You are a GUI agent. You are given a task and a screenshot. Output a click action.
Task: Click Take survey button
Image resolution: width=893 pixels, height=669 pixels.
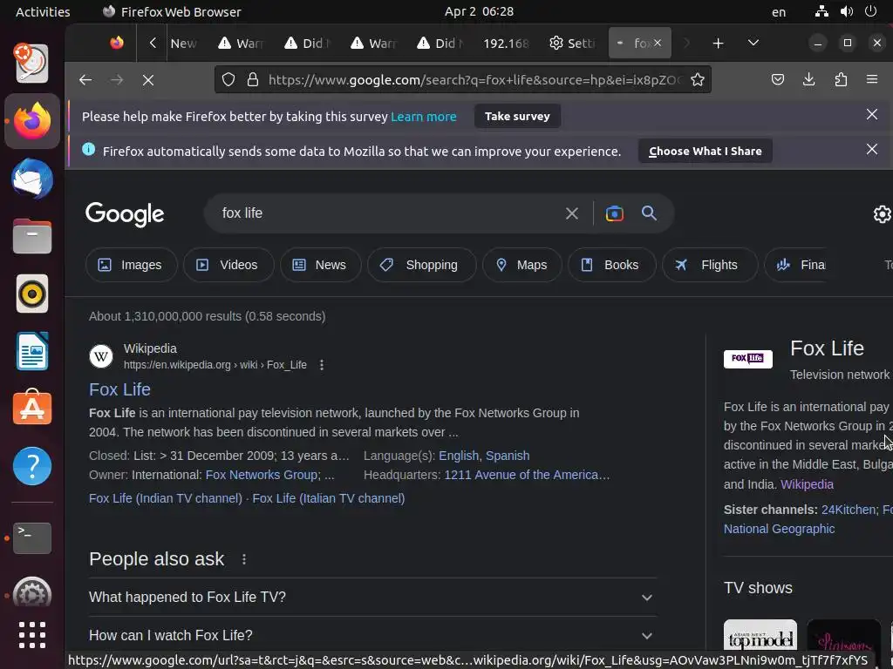[x=517, y=116]
